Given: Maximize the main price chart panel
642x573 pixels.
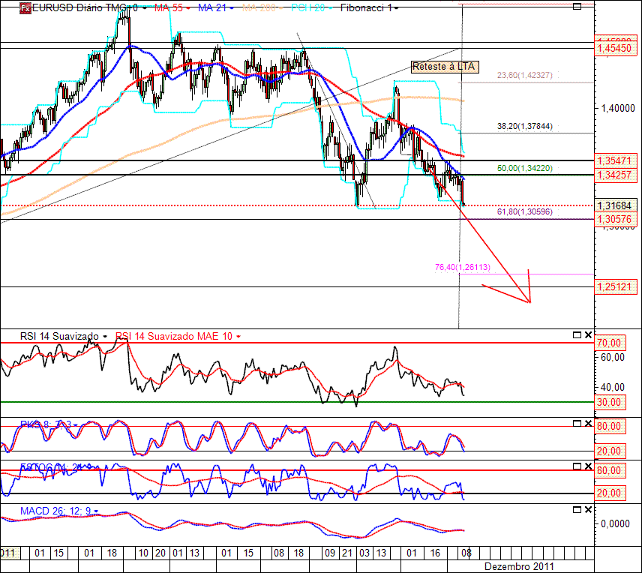Looking at the screenshot, I should pos(577,7).
